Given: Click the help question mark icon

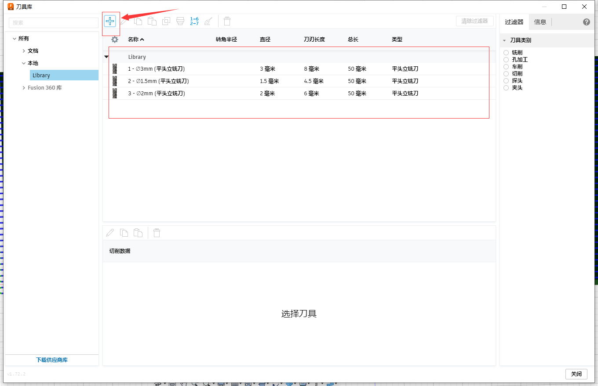Looking at the screenshot, I should 586,22.
